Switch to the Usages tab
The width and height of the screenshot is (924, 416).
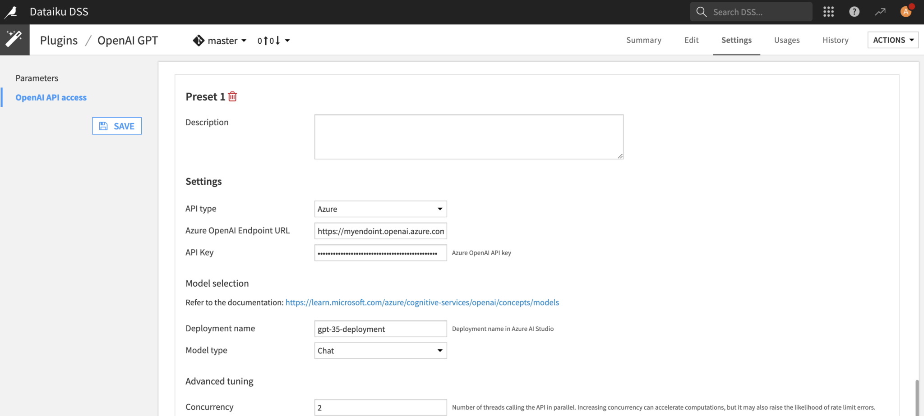(x=787, y=40)
